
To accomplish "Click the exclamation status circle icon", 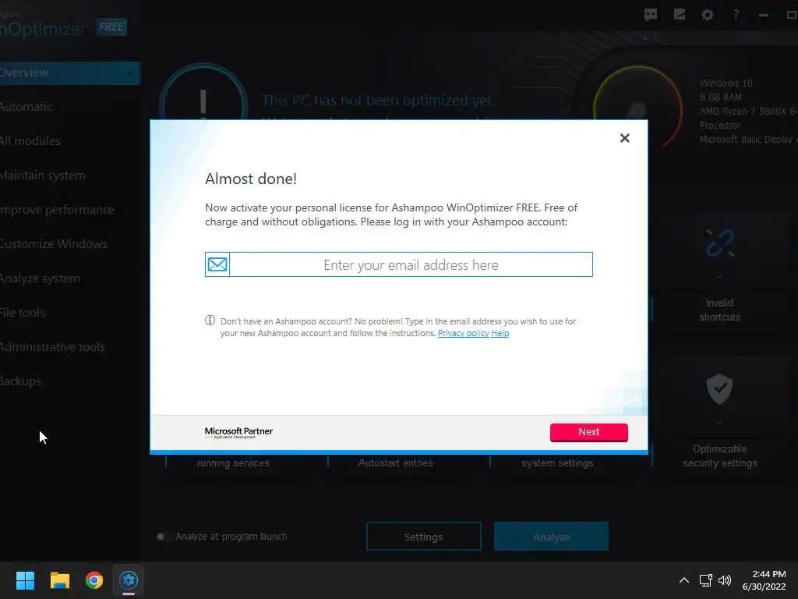I will pos(203,92).
